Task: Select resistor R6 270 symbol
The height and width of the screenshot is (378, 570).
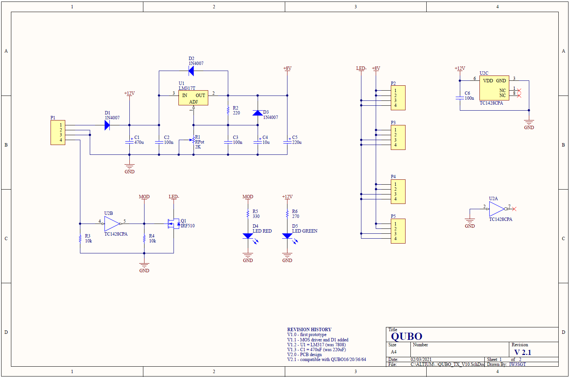Action: click(287, 214)
